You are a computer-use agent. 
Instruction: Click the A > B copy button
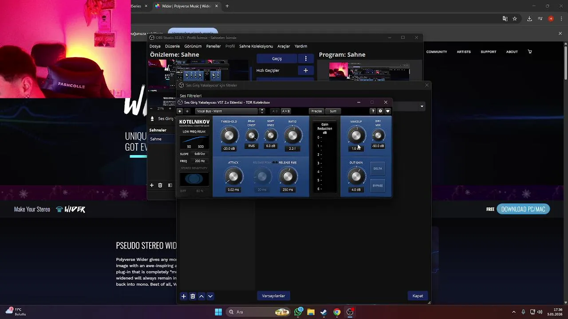pyautogui.click(x=286, y=111)
